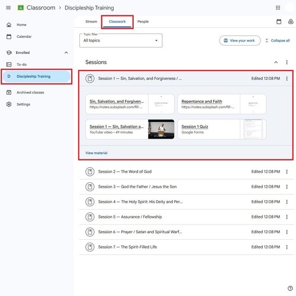Expand Session 6 — Prayer / Satan row

pyautogui.click(x=186, y=232)
